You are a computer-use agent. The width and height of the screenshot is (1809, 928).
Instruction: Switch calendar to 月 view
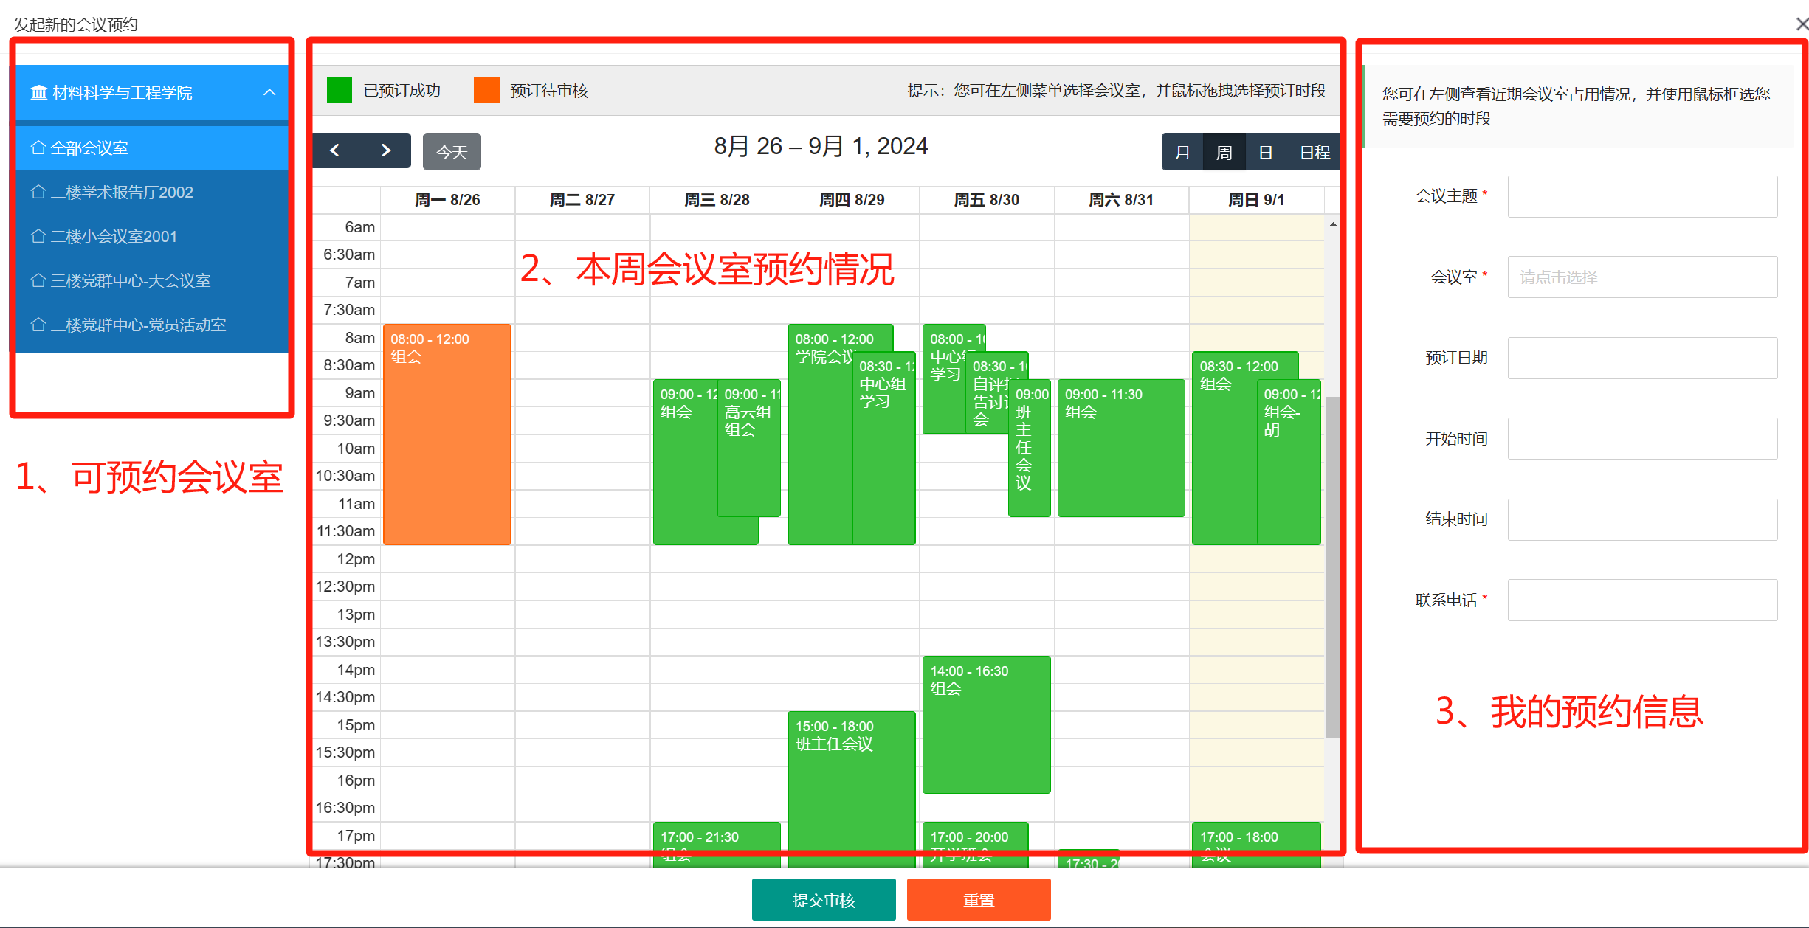[1182, 152]
